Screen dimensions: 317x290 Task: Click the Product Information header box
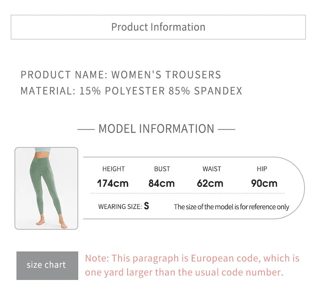(x=158, y=27)
